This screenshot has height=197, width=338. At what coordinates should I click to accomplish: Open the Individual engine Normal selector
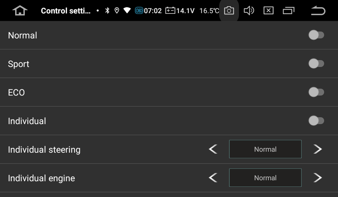tap(265, 177)
